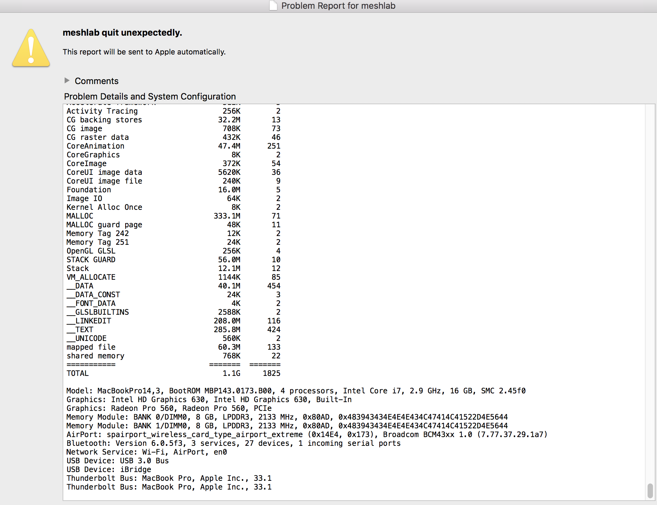657x505 pixels.
Task: Click the document icon in title bar
Action: click(273, 6)
